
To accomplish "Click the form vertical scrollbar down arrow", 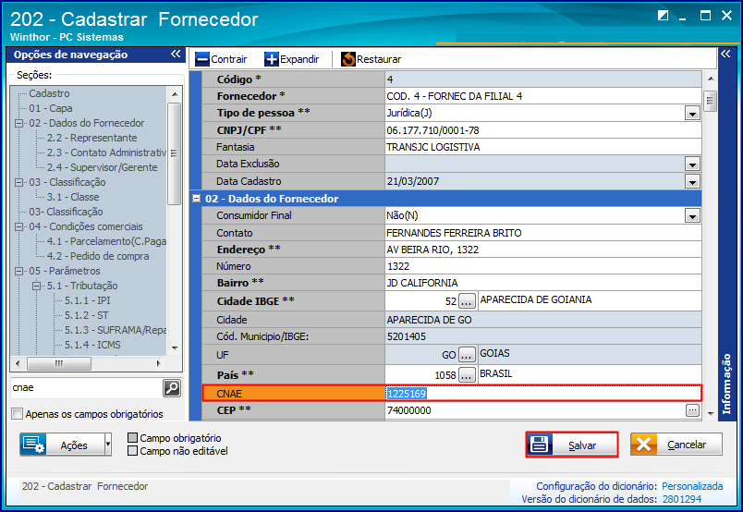I will click(x=711, y=413).
